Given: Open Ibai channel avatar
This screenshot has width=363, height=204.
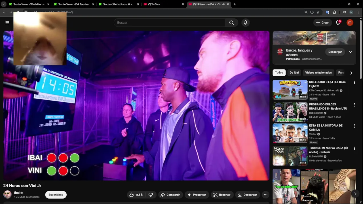Looking at the screenshot, I should [x=7, y=195].
